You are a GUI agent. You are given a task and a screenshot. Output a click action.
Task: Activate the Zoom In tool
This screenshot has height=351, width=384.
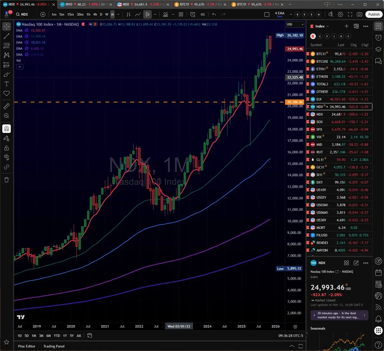point(6,116)
